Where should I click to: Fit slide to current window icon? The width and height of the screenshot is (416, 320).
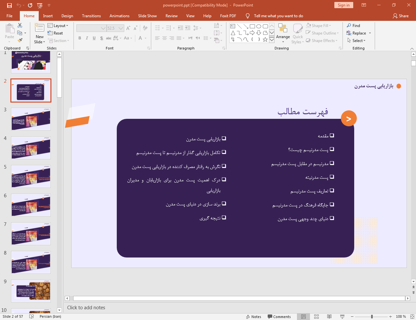coord(412,316)
